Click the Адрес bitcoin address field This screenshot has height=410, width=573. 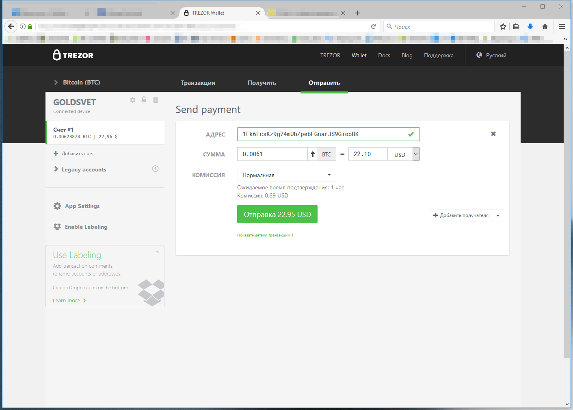click(328, 134)
